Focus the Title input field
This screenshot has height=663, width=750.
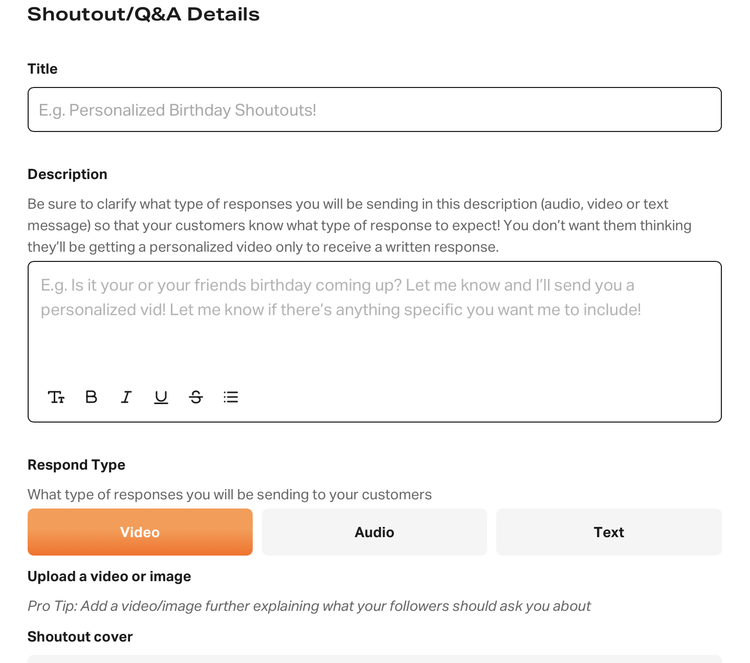(374, 109)
